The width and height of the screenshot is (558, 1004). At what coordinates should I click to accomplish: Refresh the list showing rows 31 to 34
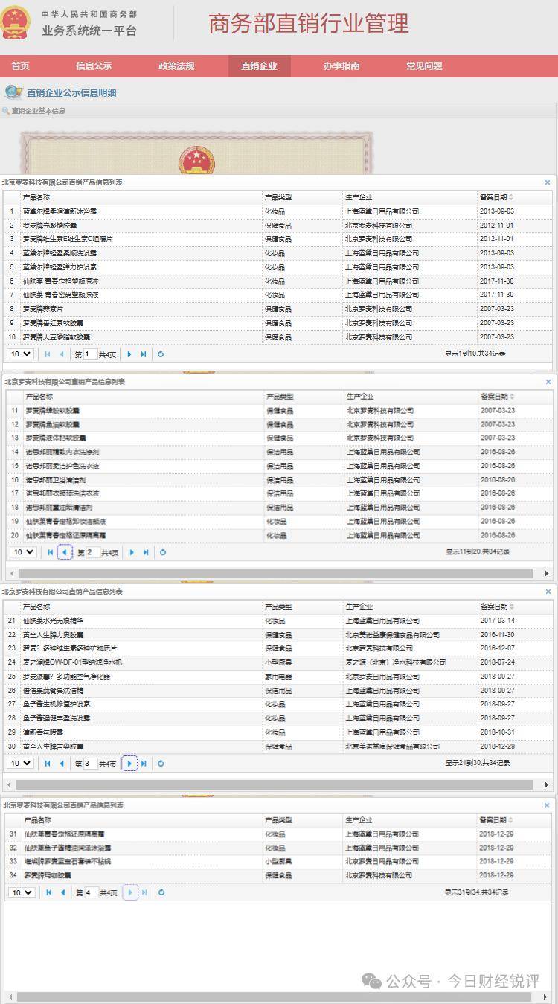pyautogui.click(x=161, y=892)
